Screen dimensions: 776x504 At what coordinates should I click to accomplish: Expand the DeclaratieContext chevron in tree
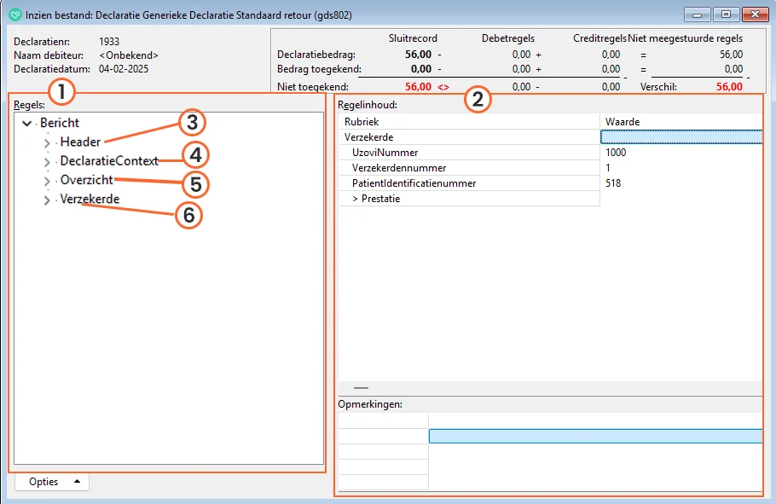[47, 162]
